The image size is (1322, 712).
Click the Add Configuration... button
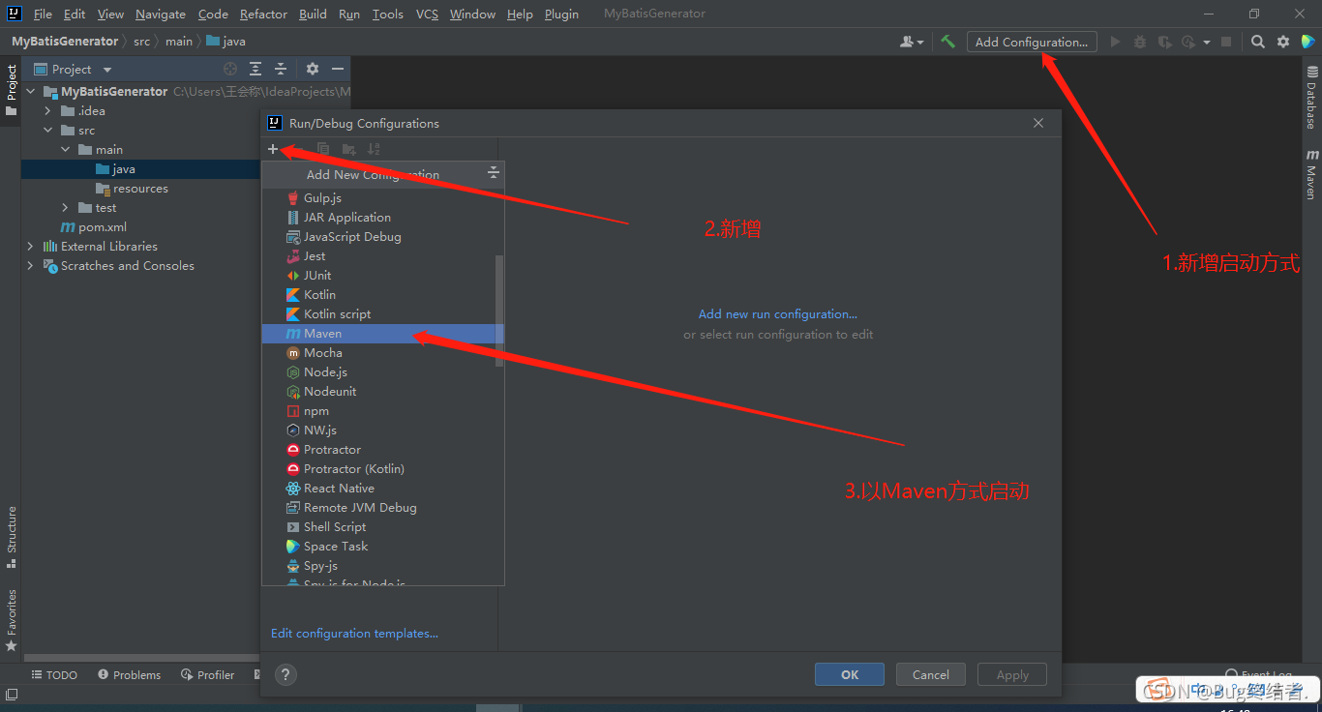click(1032, 42)
